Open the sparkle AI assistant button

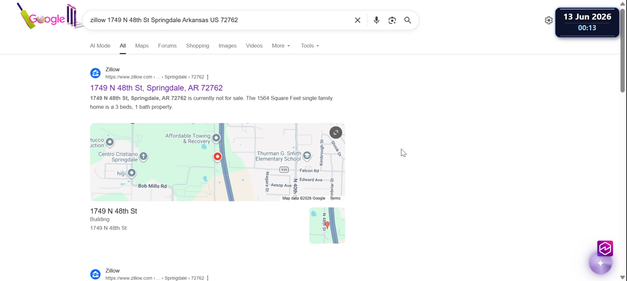tap(600, 263)
